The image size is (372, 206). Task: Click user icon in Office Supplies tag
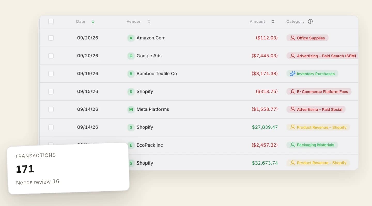293,38
